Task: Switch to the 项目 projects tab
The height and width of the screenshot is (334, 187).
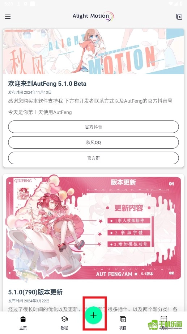Action: (123, 322)
